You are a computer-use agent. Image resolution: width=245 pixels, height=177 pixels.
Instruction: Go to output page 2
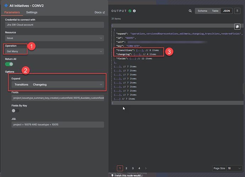[x=126, y=168]
